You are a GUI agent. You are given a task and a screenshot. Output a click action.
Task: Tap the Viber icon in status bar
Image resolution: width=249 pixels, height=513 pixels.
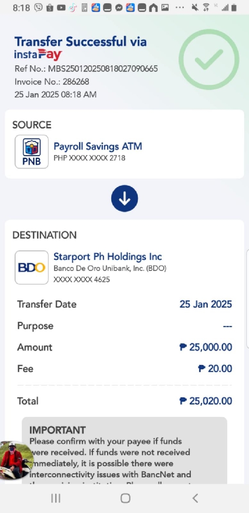[x=39, y=7]
